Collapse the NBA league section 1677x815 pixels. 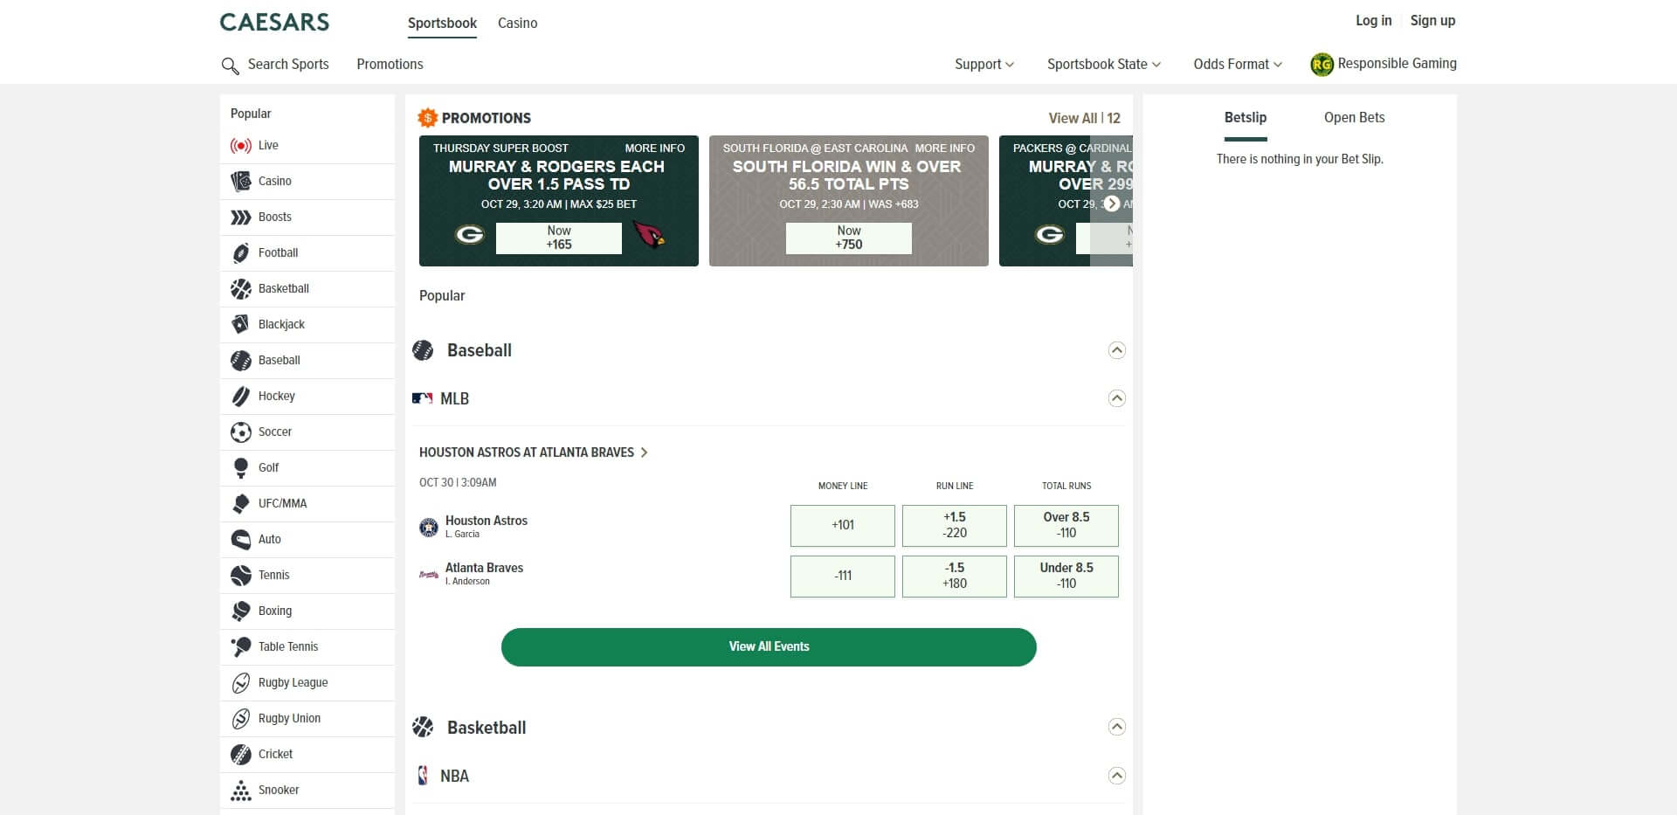[x=1116, y=776]
